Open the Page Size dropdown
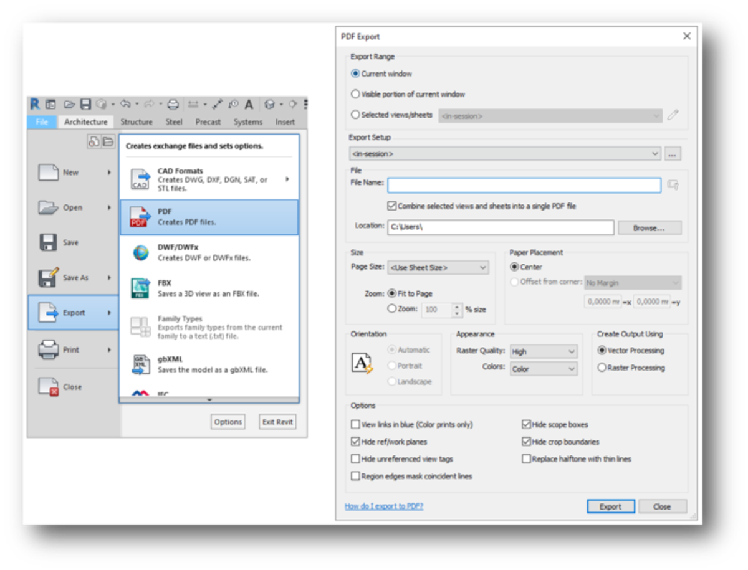This screenshot has height=570, width=748. (x=438, y=268)
